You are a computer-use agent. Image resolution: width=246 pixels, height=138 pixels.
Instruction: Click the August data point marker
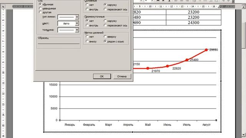[206, 50]
